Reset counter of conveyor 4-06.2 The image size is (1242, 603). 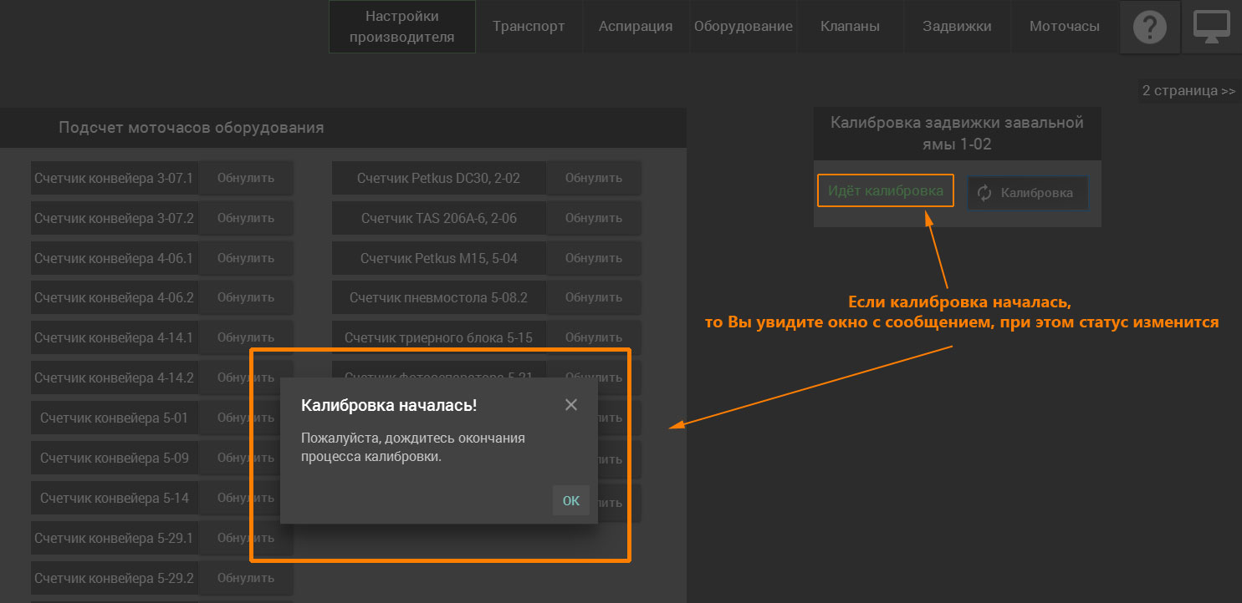tap(246, 297)
